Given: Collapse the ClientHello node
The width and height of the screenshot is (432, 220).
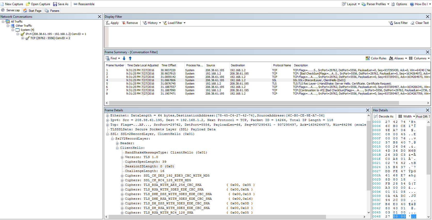Looking at the screenshot, I should point(117,148).
